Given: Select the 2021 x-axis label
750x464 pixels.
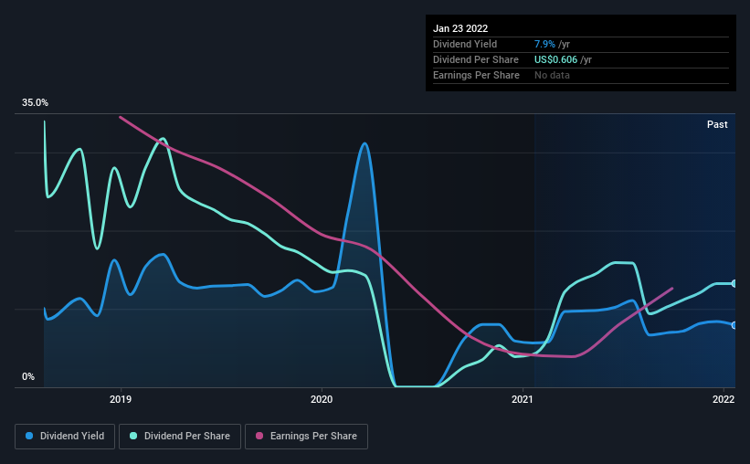Looking at the screenshot, I should pos(523,399).
